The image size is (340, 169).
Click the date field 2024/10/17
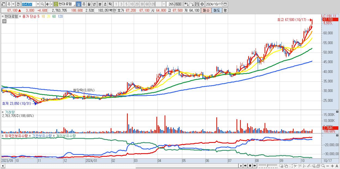coord(214,4)
